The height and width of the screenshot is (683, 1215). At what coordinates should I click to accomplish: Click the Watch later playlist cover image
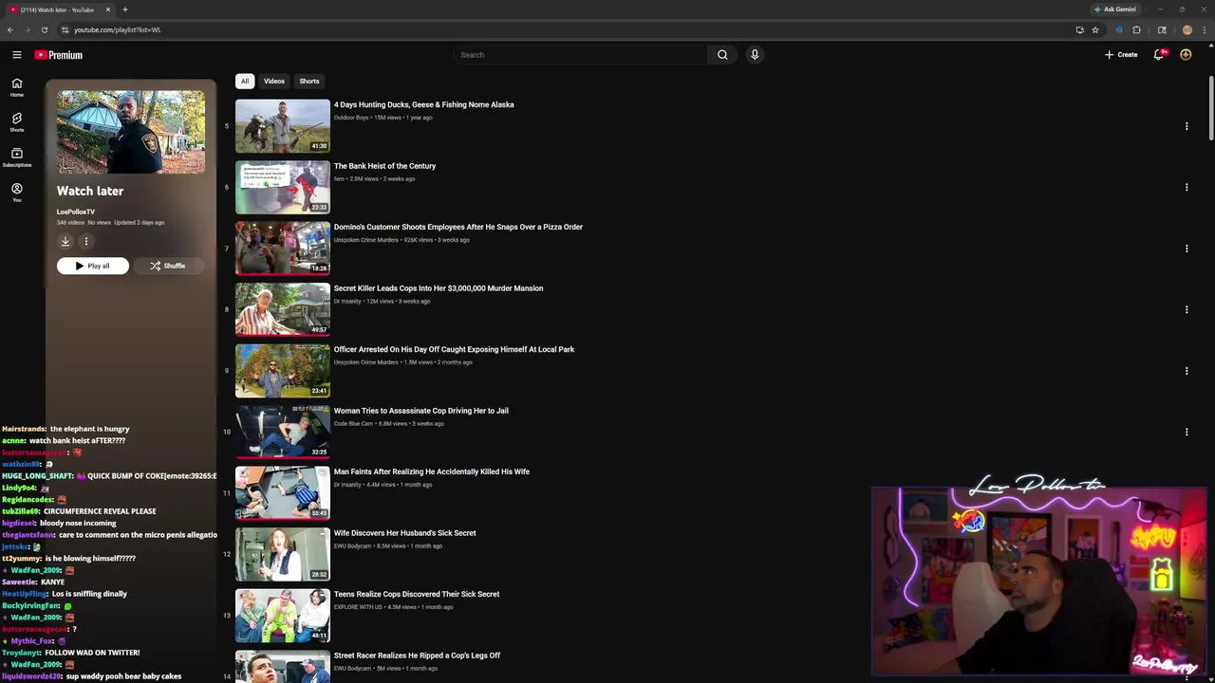(131, 132)
